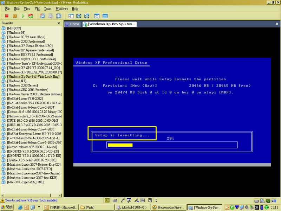Click the network adapter status icon
281x211 pixels.
[x=268, y=200]
